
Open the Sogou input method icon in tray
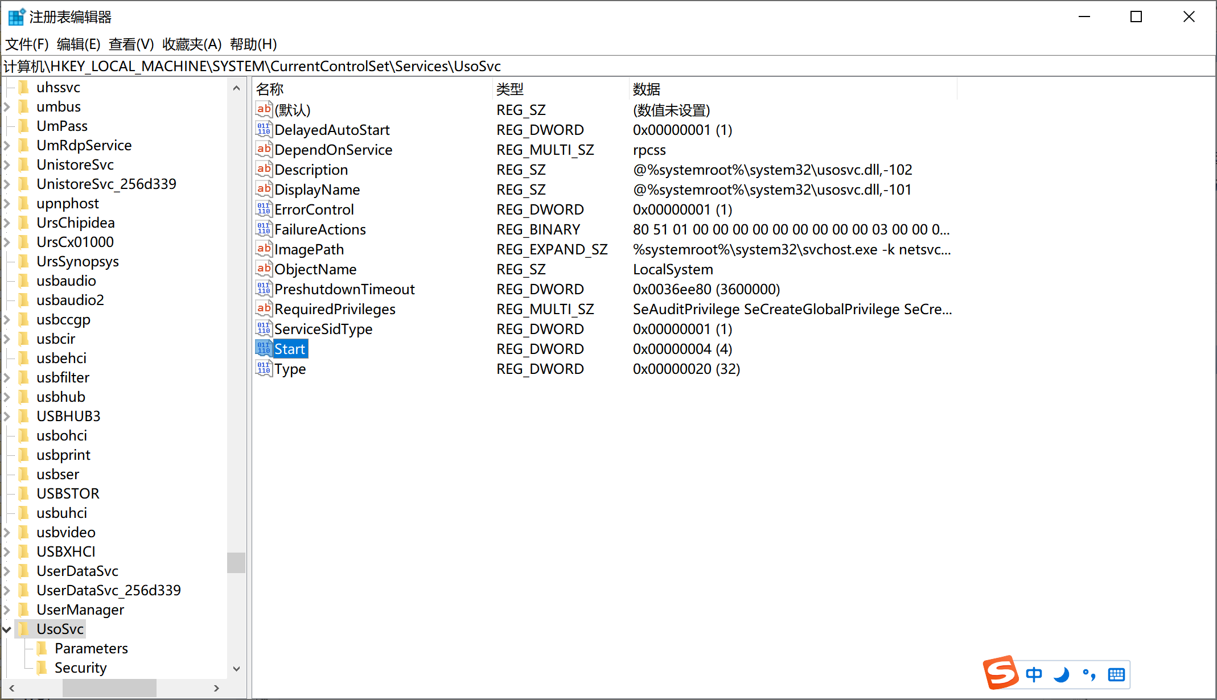tap(1001, 674)
